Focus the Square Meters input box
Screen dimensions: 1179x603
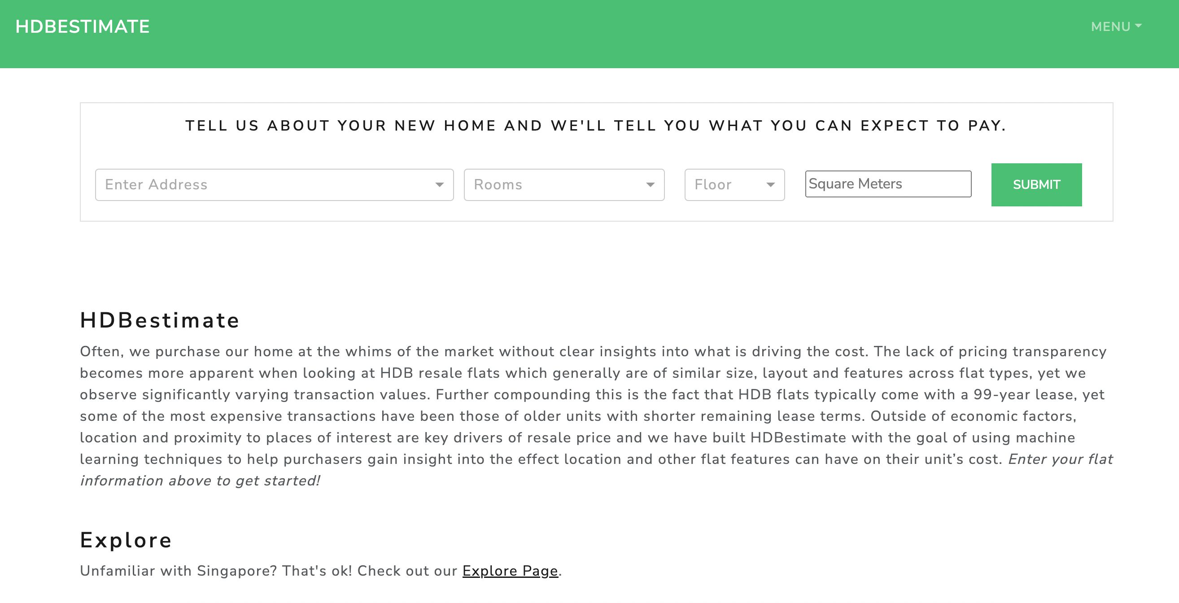[888, 184]
